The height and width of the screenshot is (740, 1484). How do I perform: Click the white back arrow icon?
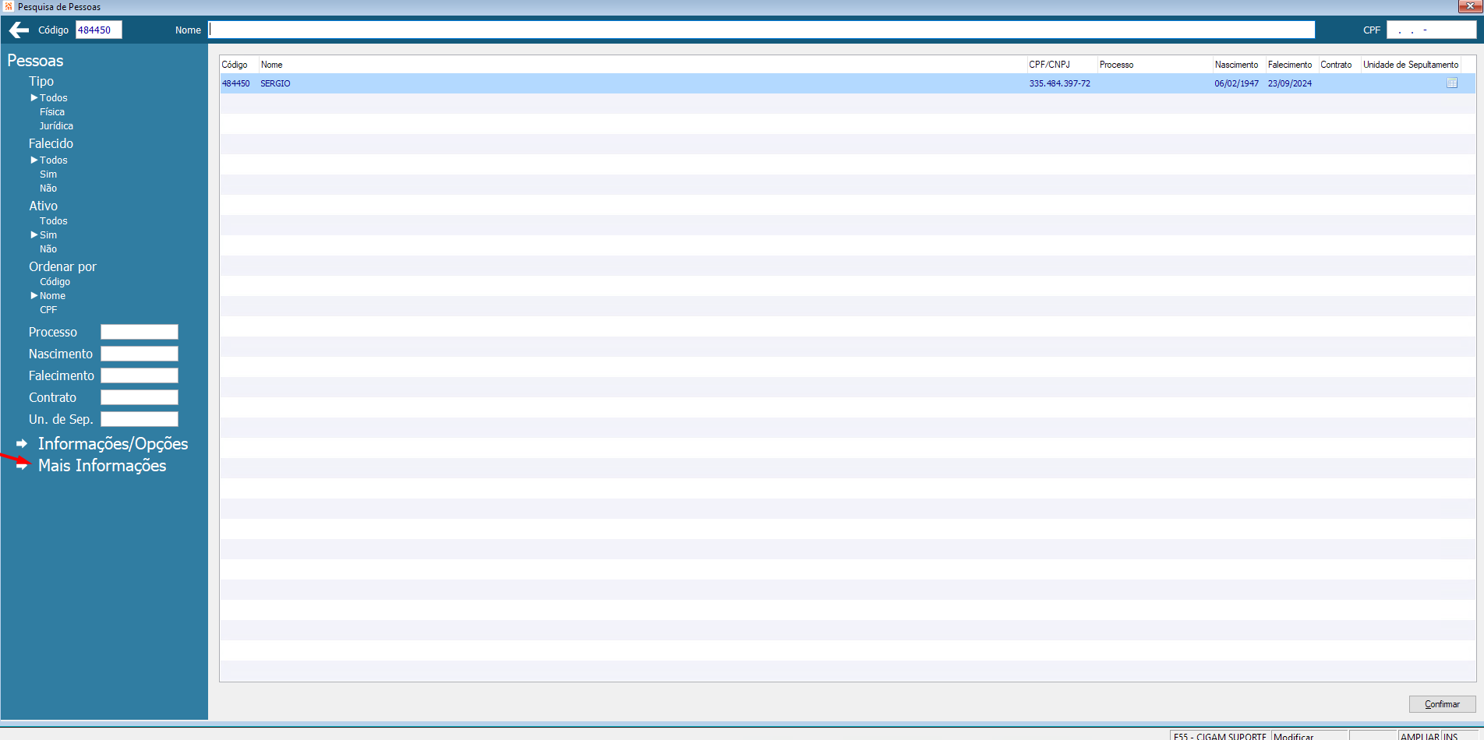pos(19,30)
